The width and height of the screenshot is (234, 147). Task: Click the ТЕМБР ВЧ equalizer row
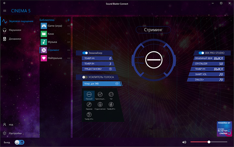(98, 64)
